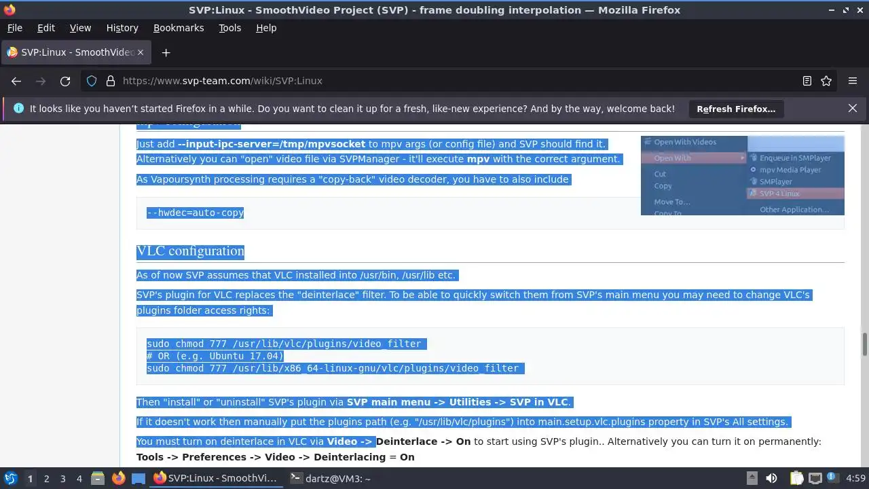Launch Firefox from the taskbar quick-launch
Image resolution: width=869 pixels, height=489 pixels.
point(118,478)
